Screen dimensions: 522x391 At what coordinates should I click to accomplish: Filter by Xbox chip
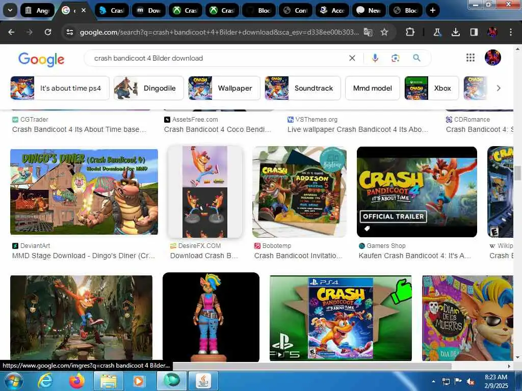431,88
